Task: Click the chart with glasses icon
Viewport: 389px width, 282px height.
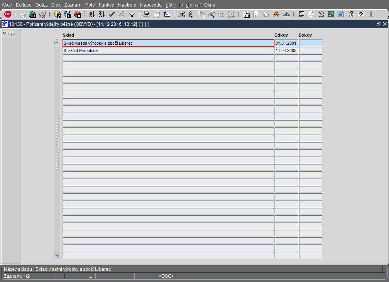Action: click(x=301, y=14)
